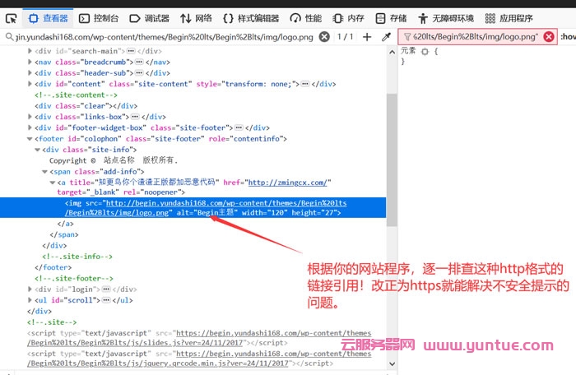The height and width of the screenshot is (375, 576).
Task: Open the 调试器 Debugger tab
Action: point(149,17)
